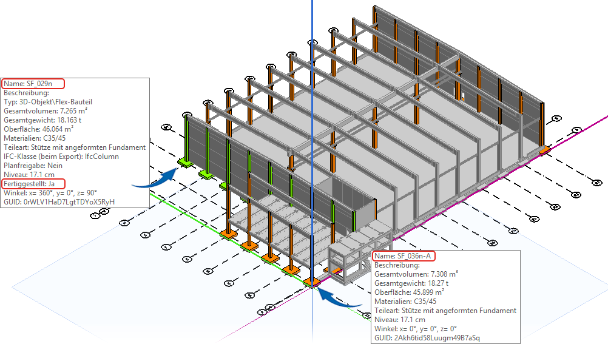Click Typ: 3D-Objekt\Flex-Bauteil line

(x=48, y=102)
